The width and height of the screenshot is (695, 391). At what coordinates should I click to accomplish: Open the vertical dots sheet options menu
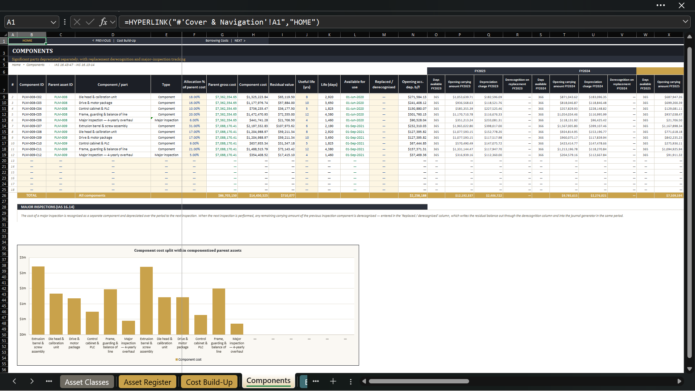[x=350, y=382]
